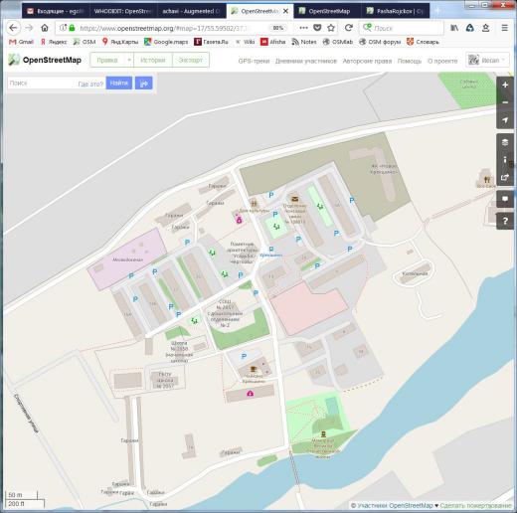Screen dimensions: 517x513
Task: Click the Где это? link
Action: coord(90,84)
